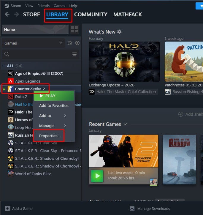
Task: Select Apex Legends in game list
Action: (28, 81)
